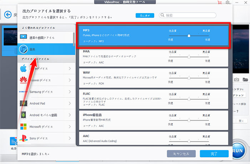Screen dimensions: 250x164
Task: Click the MP3を選択しました status text
Action: [35, 154]
